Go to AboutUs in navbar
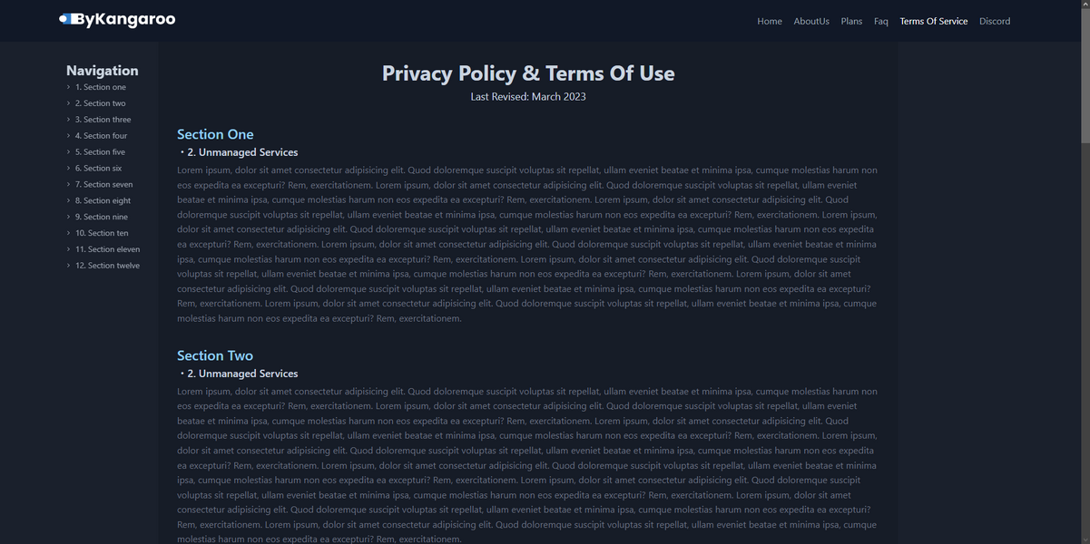 pyautogui.click(x=811, y=21)
